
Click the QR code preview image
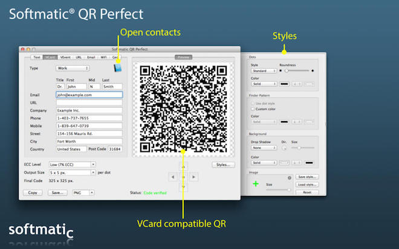click(183, 109)
